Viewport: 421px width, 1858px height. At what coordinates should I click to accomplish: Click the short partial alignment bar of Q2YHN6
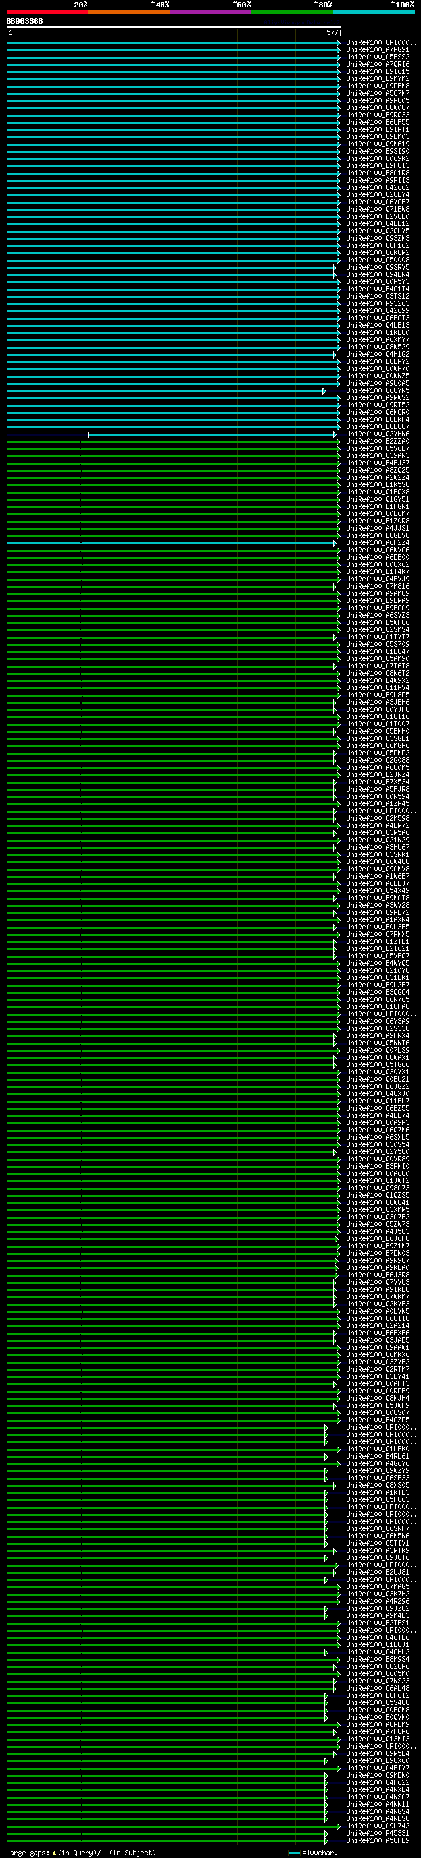[212, 435]
